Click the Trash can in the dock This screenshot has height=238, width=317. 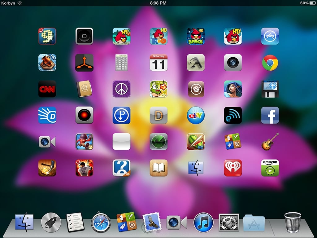pos(293,222)
